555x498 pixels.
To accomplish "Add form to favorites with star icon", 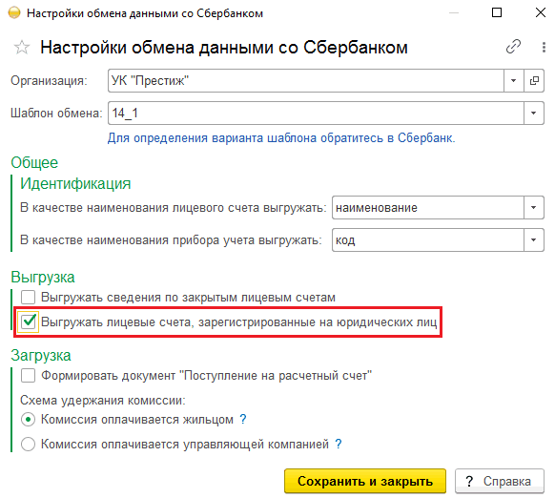I will pos(22,47).
